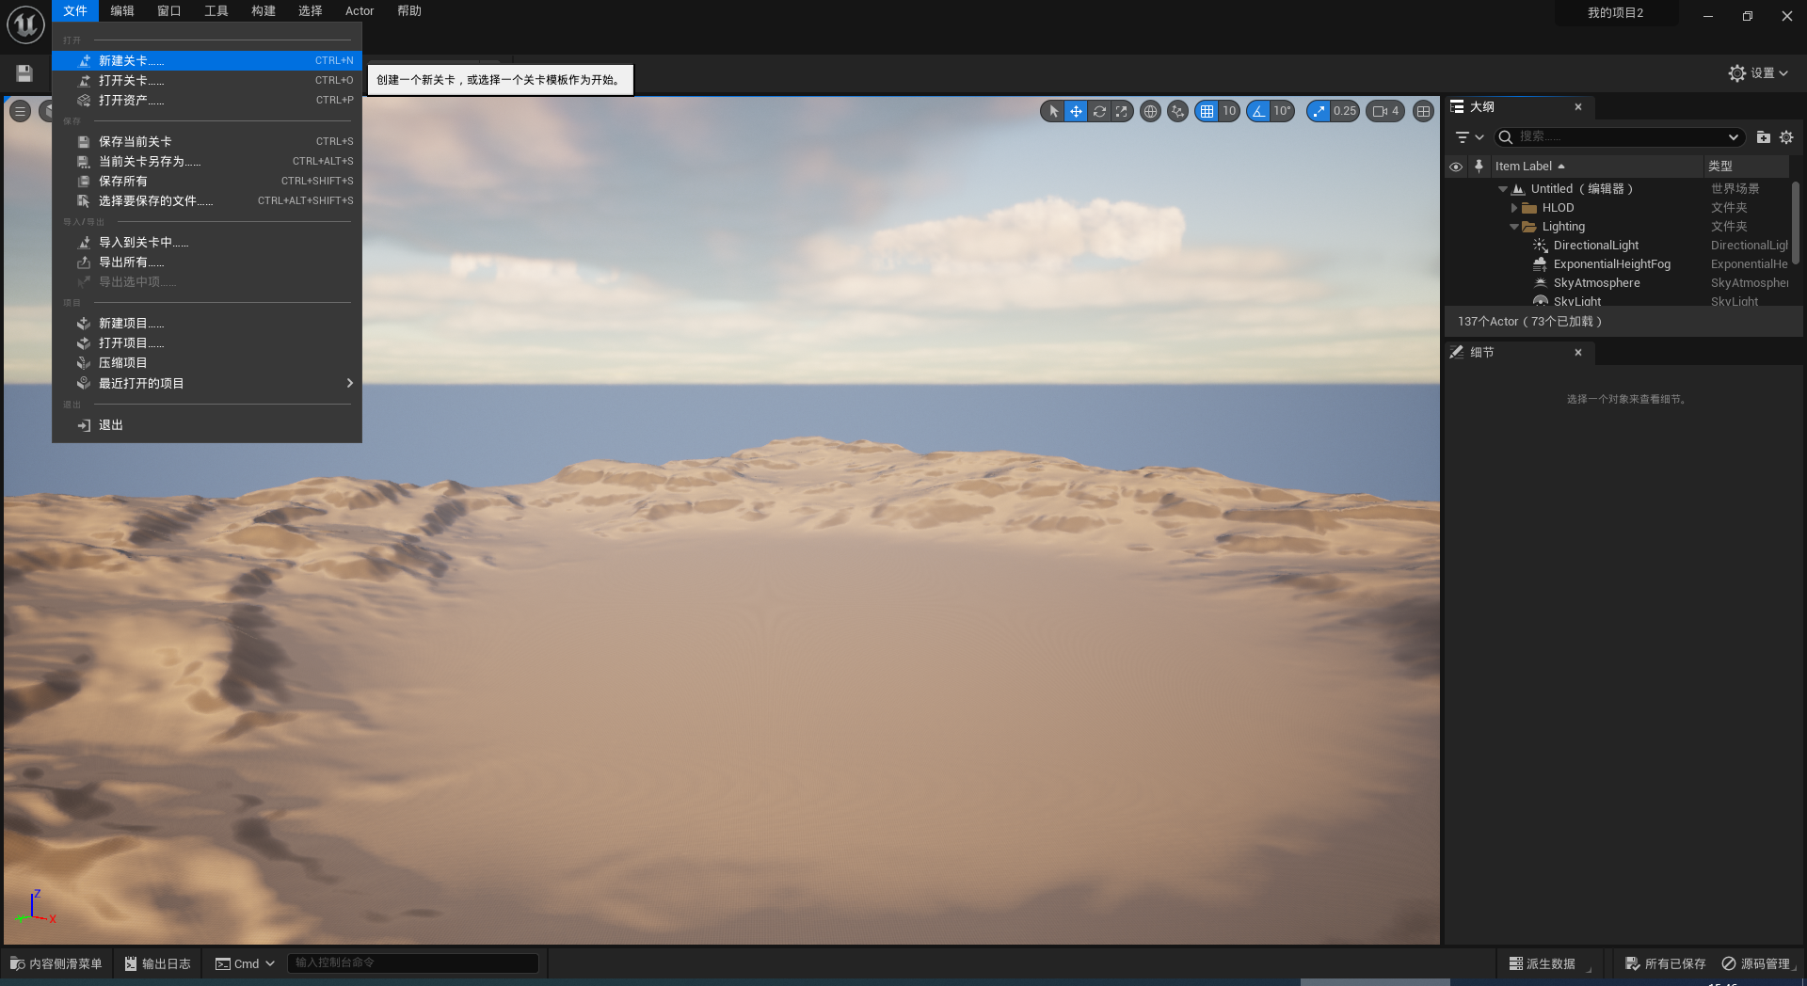Open the 设置 settings dropdown

pyautogui.click(x=1757, y=73)
